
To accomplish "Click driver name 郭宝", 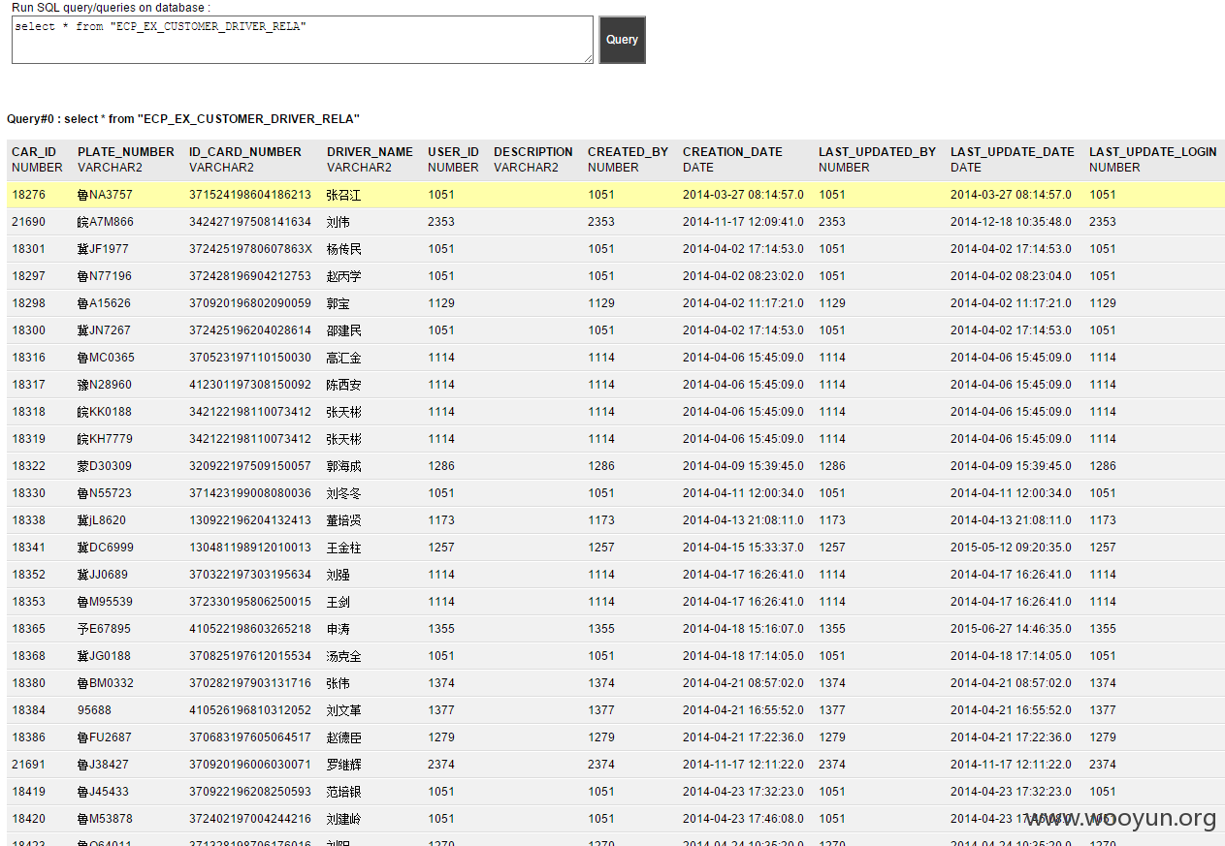I will (338, 303).
